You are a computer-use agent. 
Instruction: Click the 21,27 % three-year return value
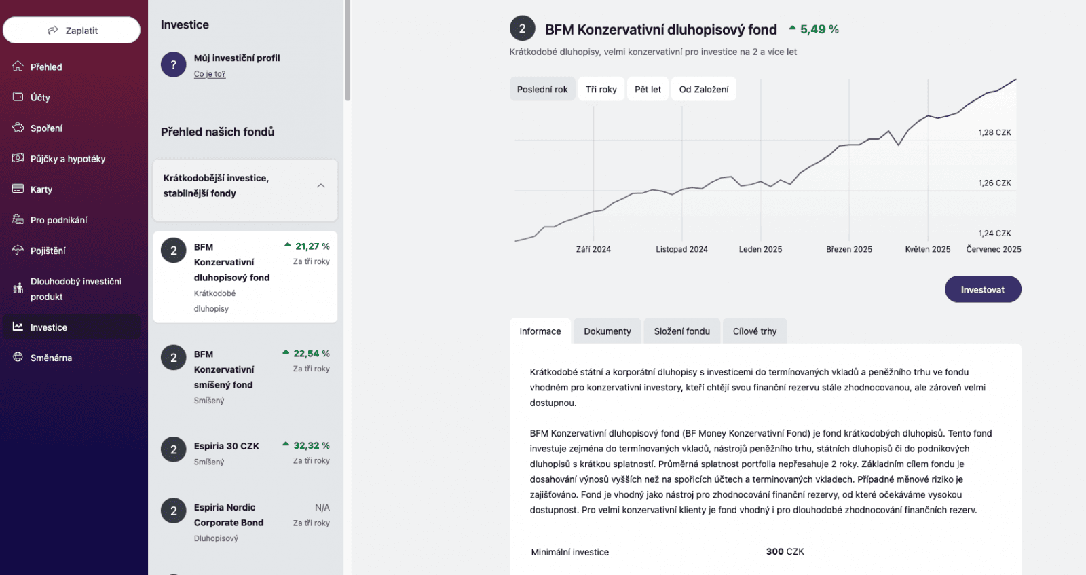click(x=312, y=246)
